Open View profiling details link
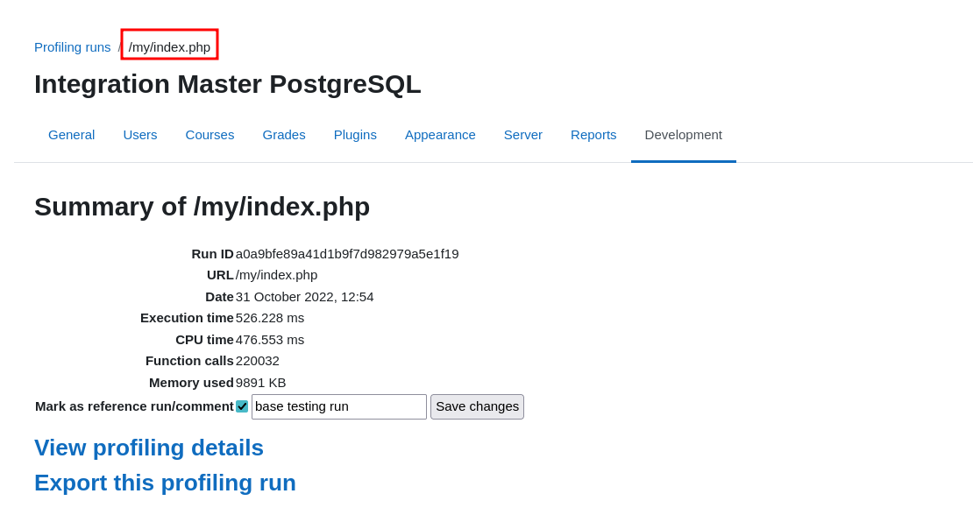 pos(149,448)
